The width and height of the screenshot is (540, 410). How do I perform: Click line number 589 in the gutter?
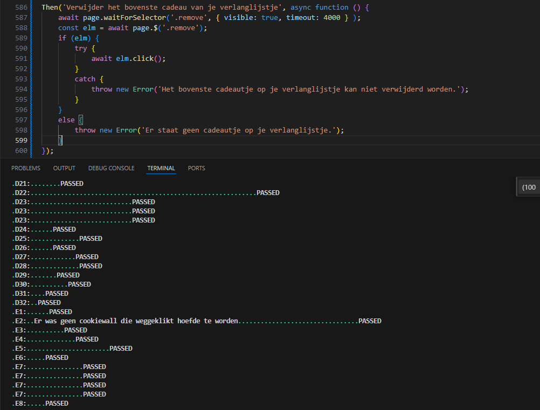point(21,38)
